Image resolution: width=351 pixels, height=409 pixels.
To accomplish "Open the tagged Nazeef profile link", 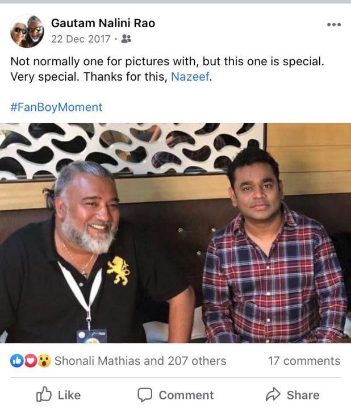I will (190, 77).
